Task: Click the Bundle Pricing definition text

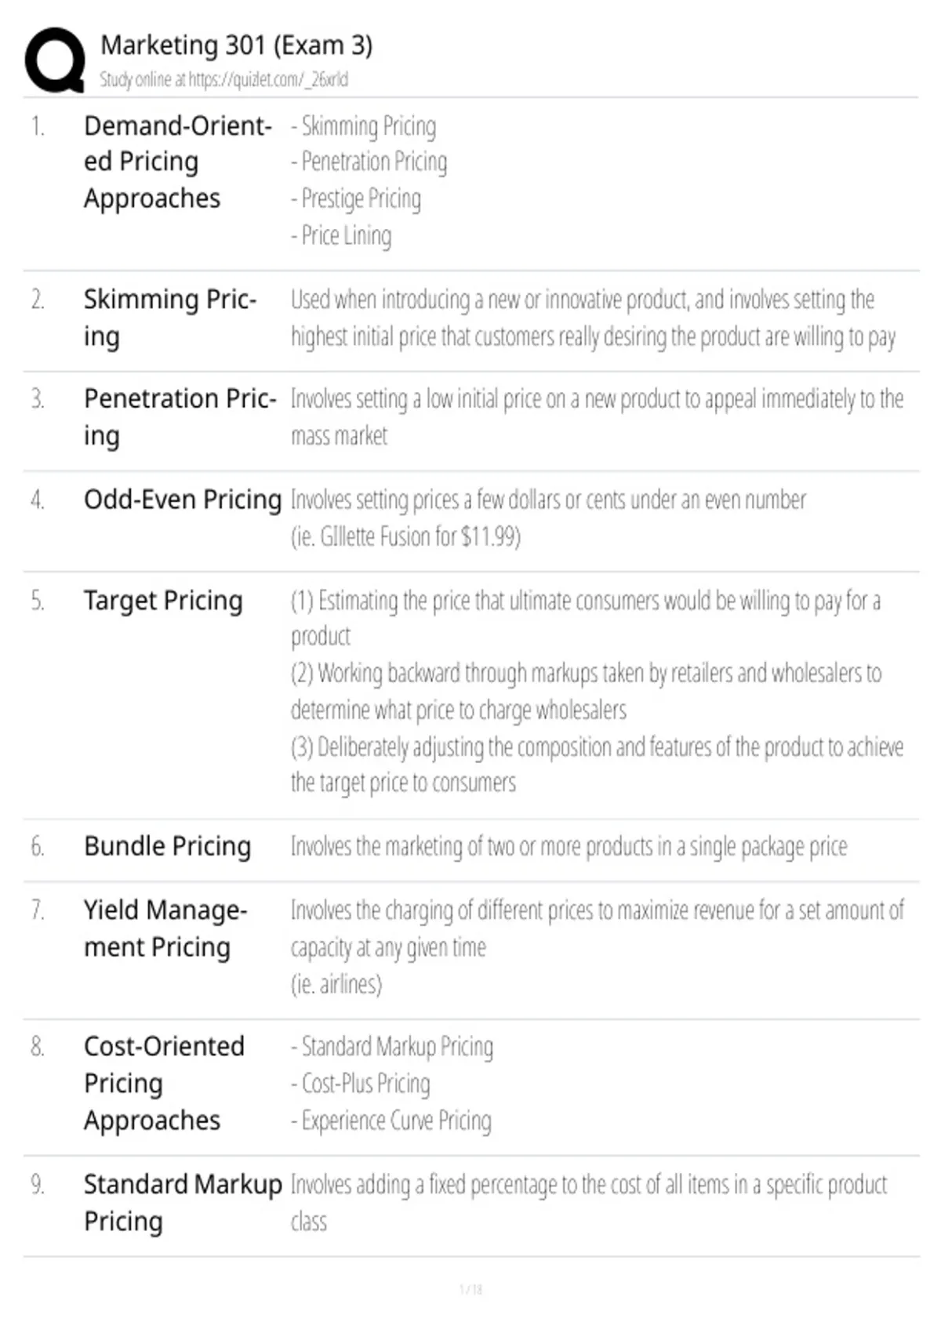Action: pos(569,847)
